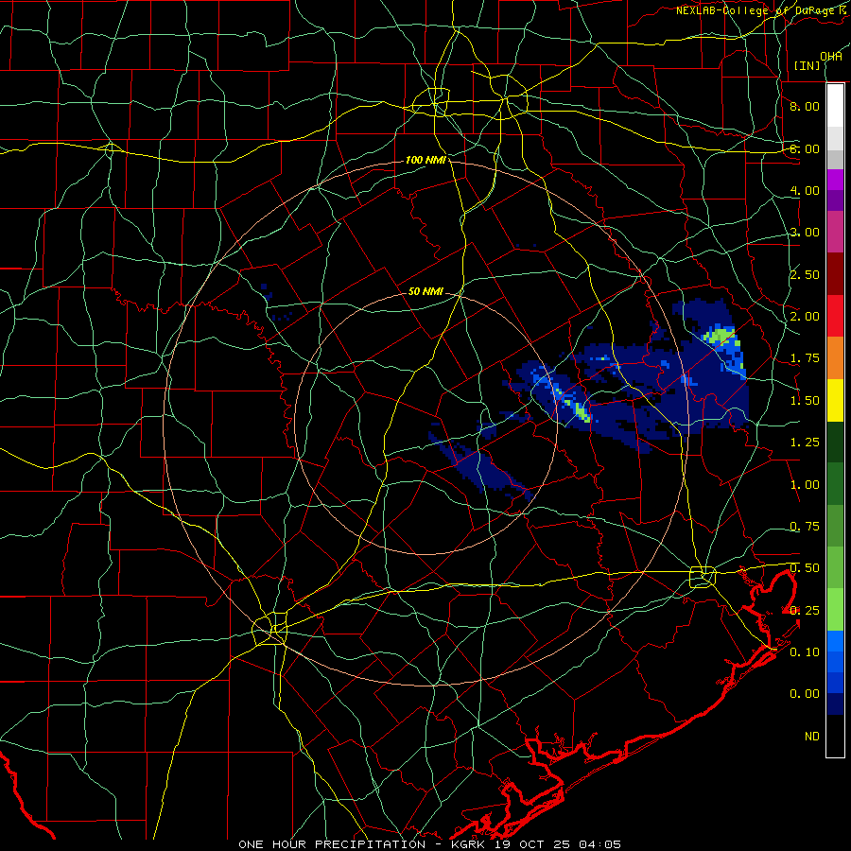Click the '8.00' legend value
This screenshot has height=851, width=851.
pos(805,106)
